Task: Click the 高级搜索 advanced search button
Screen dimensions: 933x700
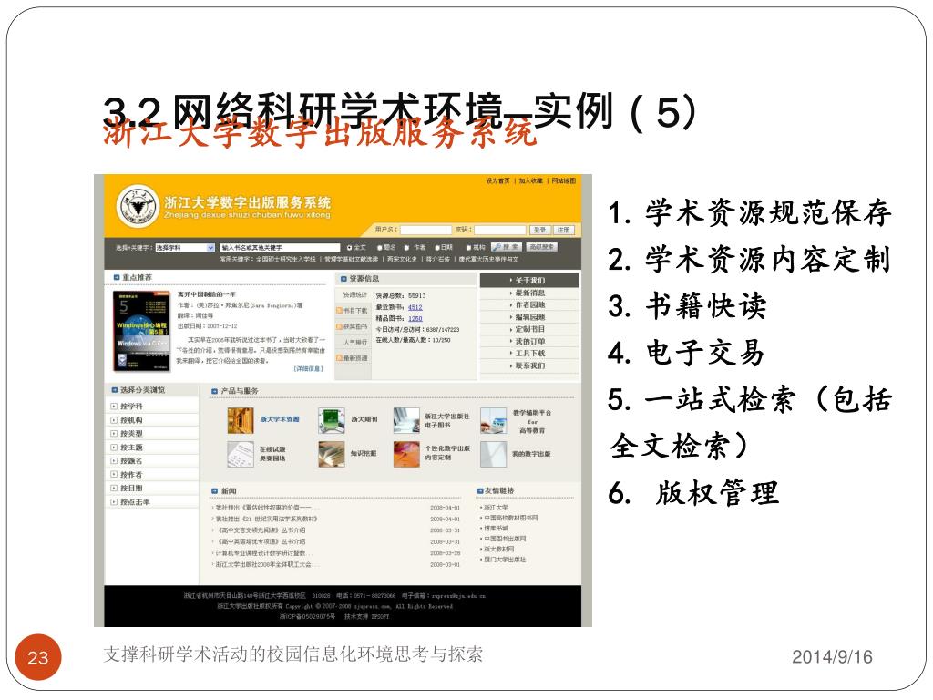Action: (542, 247)
